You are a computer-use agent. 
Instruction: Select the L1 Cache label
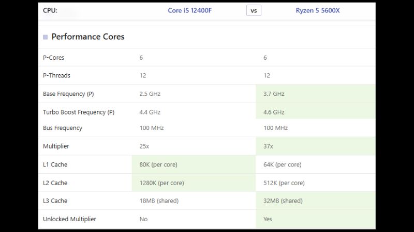pos(55,164)
